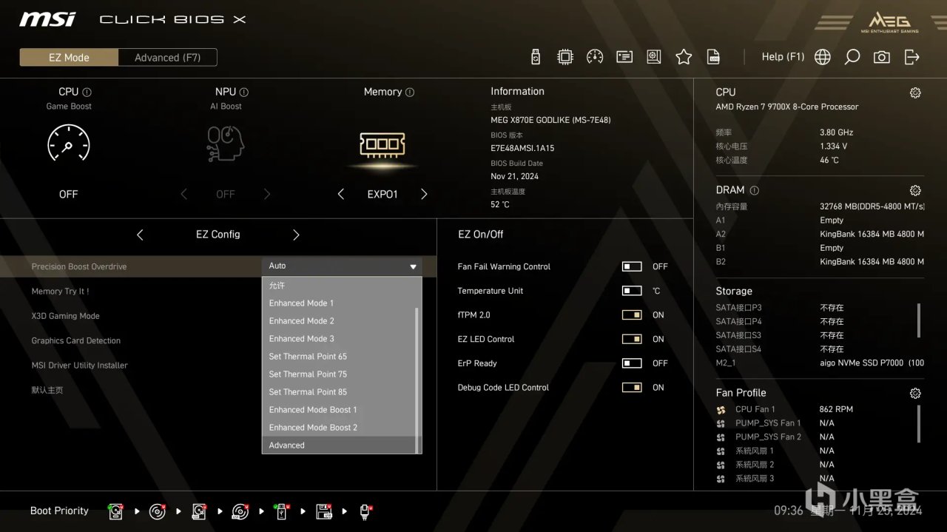Click the ID card style toolbar icon

click(x=624, y=57)
